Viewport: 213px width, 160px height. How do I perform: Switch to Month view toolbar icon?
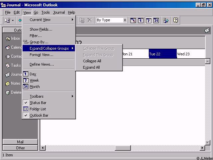click(156, 21)
